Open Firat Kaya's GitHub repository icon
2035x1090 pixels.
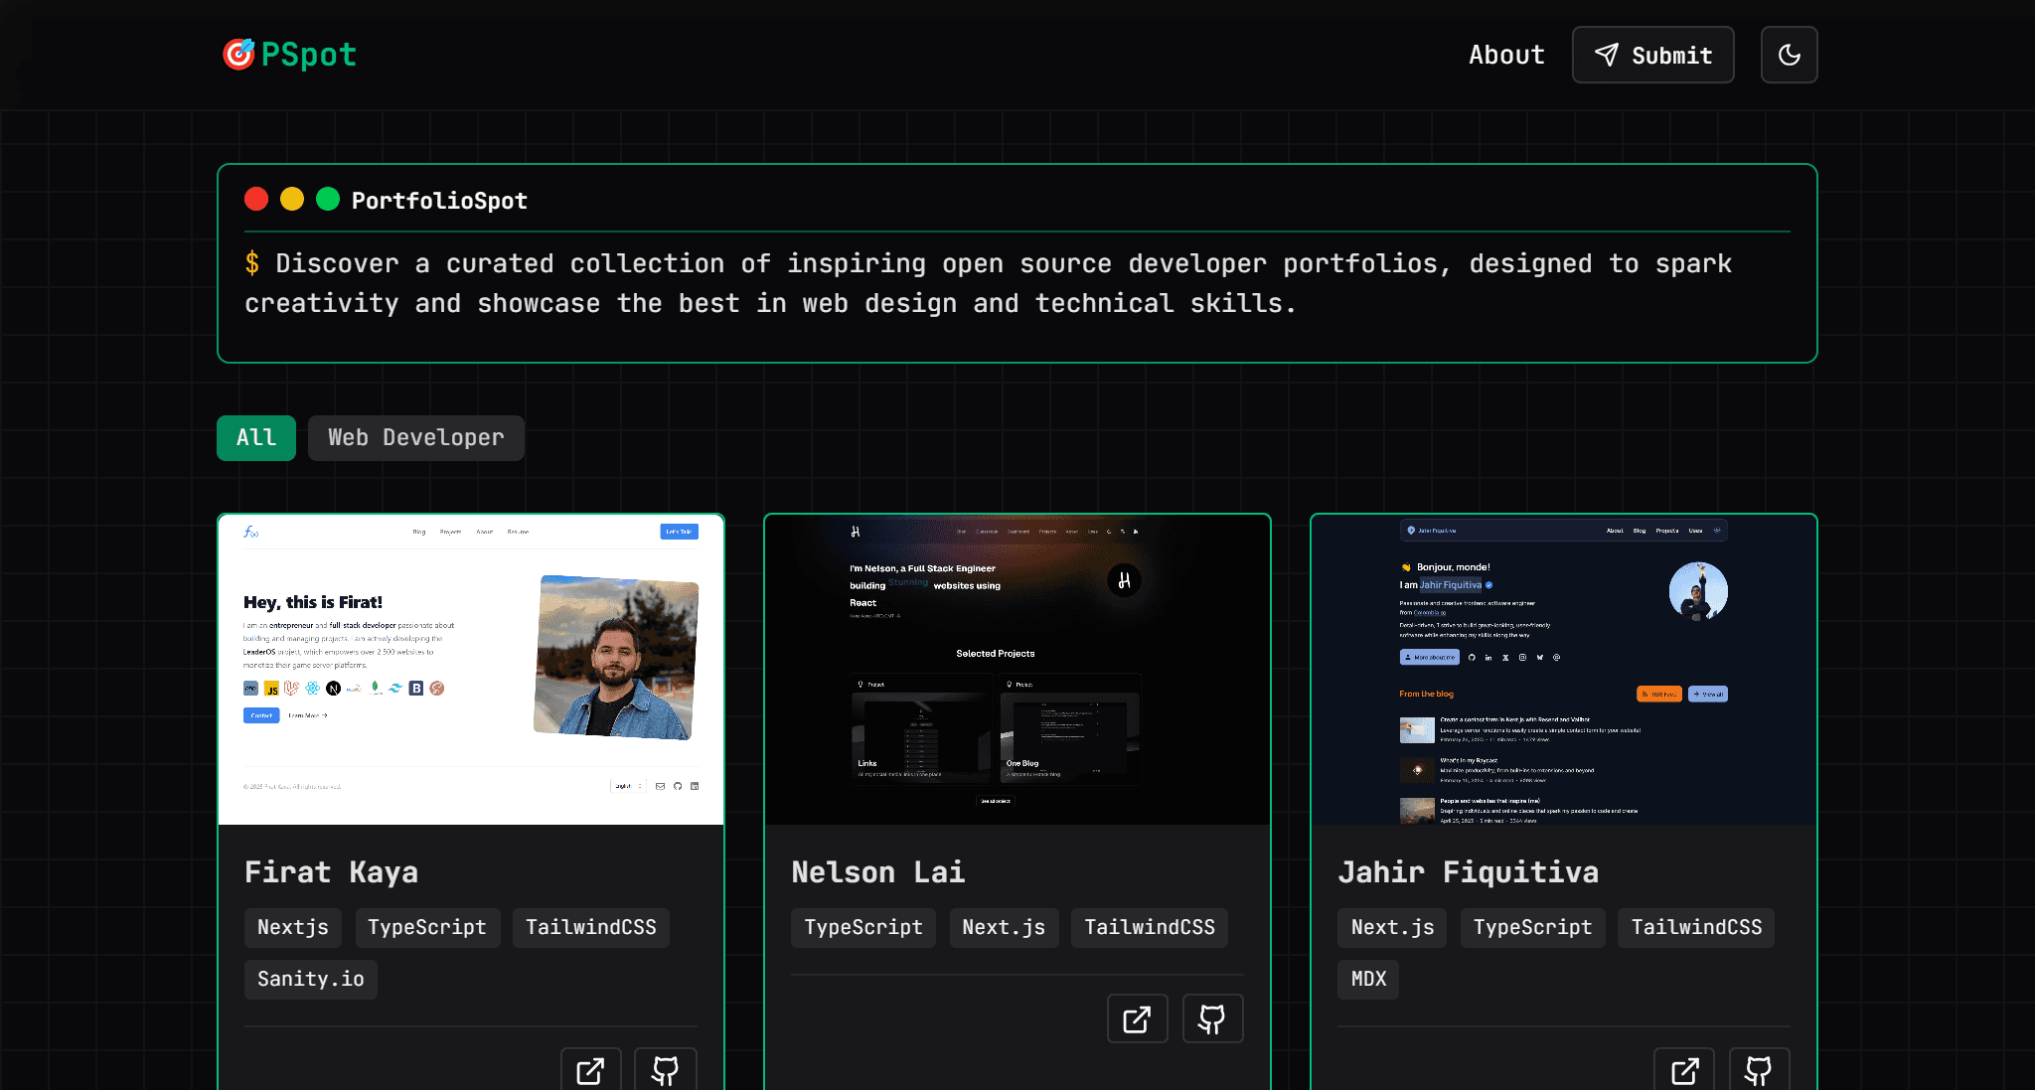pos(665,1070)
